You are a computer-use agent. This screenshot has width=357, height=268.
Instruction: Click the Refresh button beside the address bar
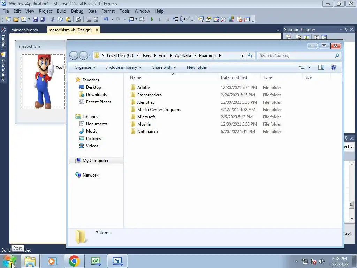tap(250, 55)
